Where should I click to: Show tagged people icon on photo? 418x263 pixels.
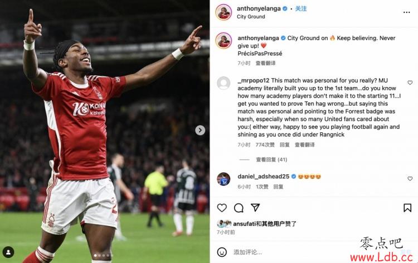pyautogui.click(x=8, y=252)
